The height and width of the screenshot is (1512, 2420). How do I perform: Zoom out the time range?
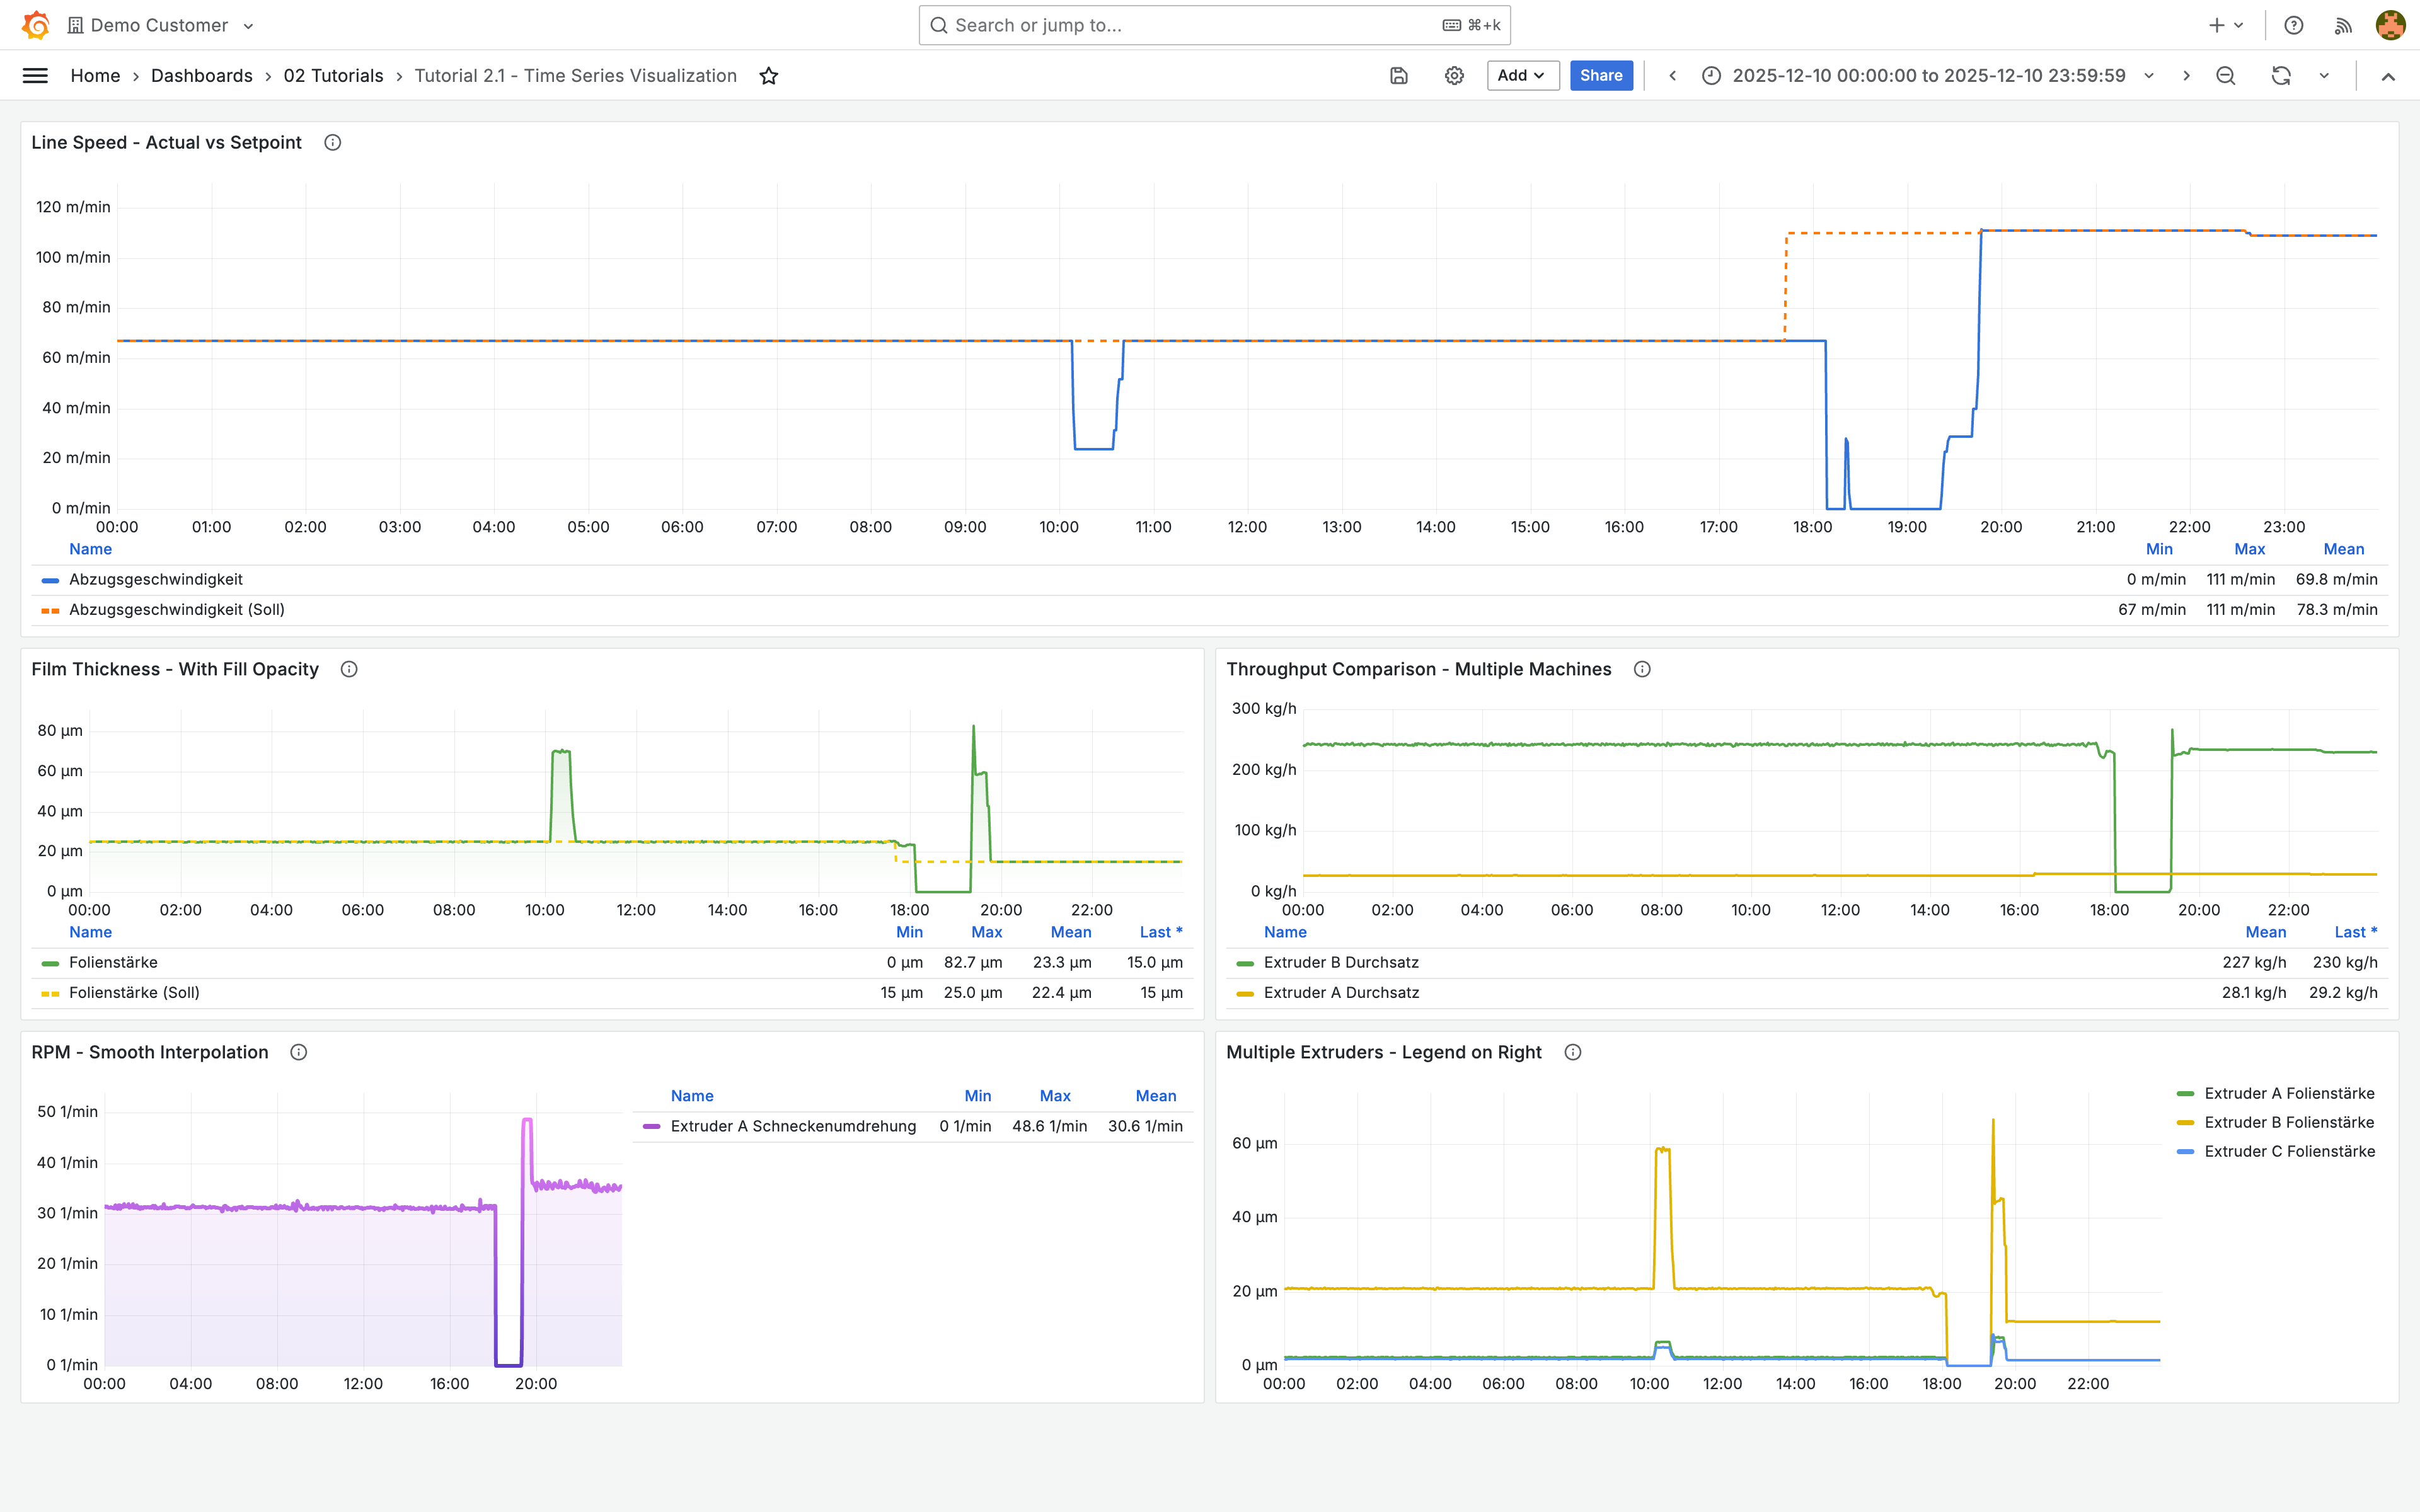2226,76
